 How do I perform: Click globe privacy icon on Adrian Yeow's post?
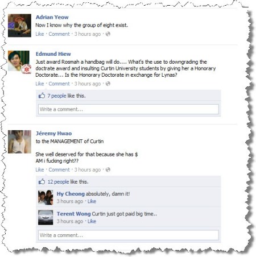108,34
